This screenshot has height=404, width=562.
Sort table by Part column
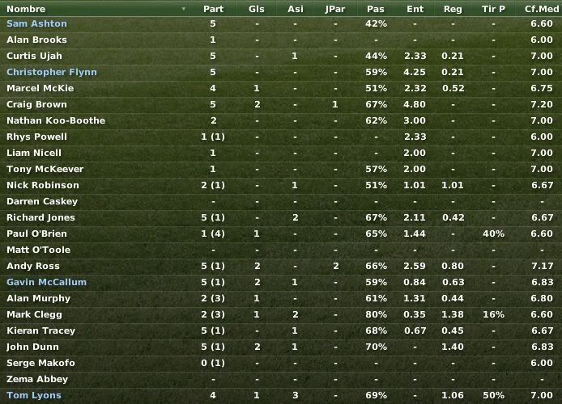[213, 9]
